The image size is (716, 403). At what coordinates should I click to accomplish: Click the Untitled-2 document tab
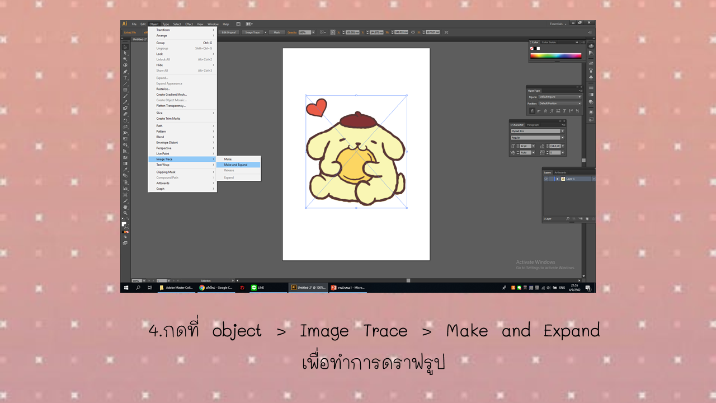[x=140, y=40]
